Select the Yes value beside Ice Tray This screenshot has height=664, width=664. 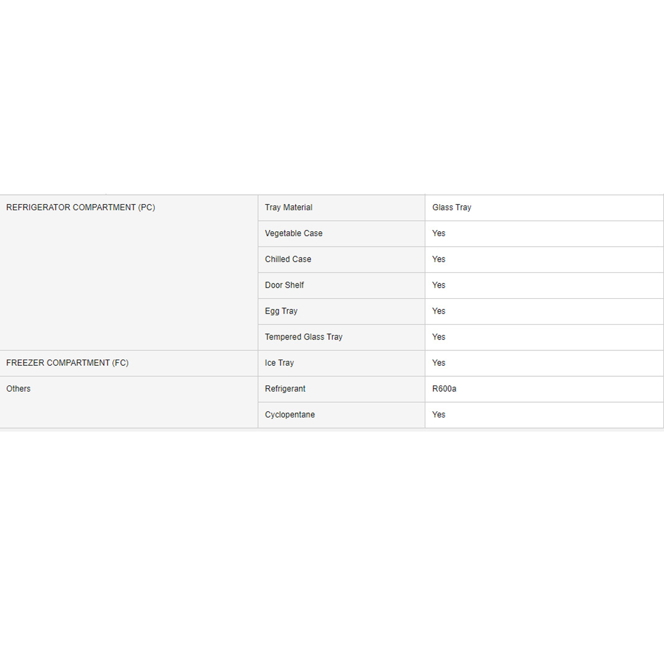(x=438, y=363)
